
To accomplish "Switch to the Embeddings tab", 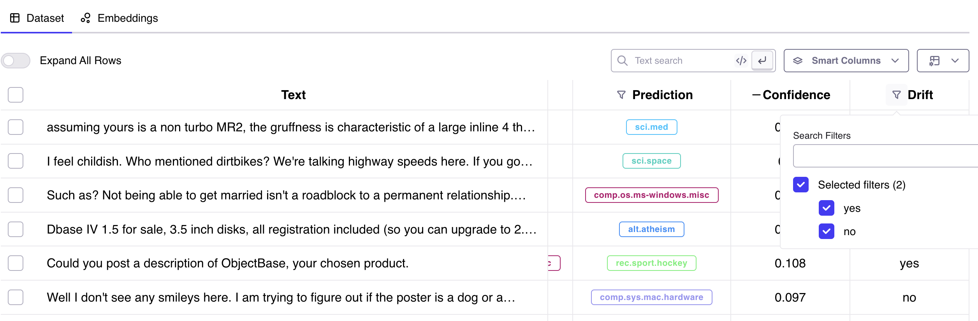I will (119, 18).
